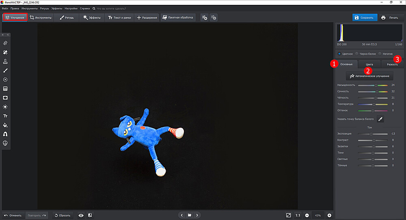Open the Эффекты menu in menu bar
The height and width of the screenshot is (220, 406).
(56, 8)
